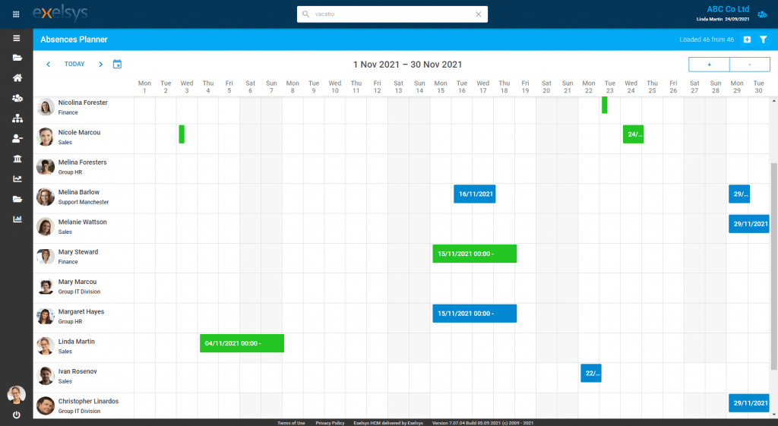Image resolution: width=778 pixels, height=426 pixels.
Task: Open Mary Steward's 15/11/2021 green absence
Action: point(474,254)
